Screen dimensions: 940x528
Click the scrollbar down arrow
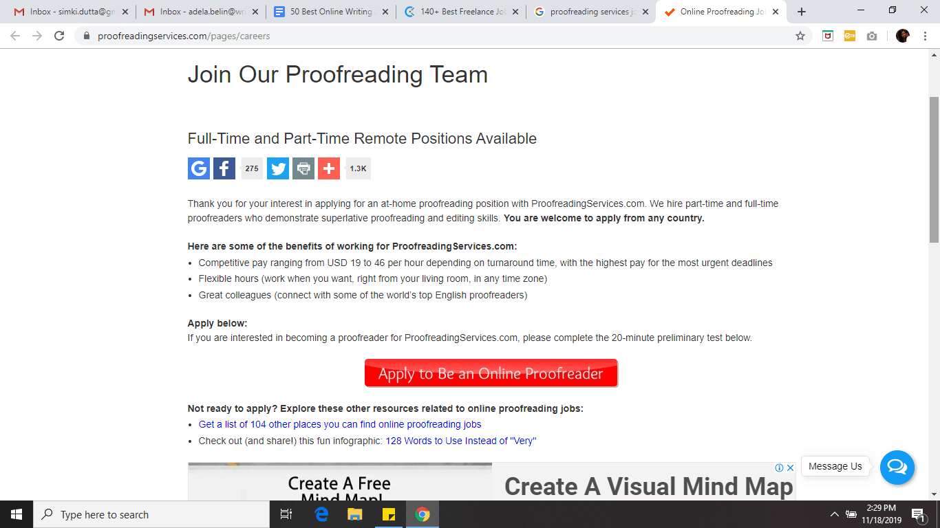pos(934,494)
